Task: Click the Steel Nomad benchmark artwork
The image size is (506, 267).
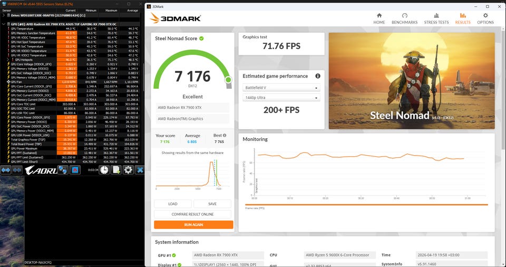Action: coord(412,81)
